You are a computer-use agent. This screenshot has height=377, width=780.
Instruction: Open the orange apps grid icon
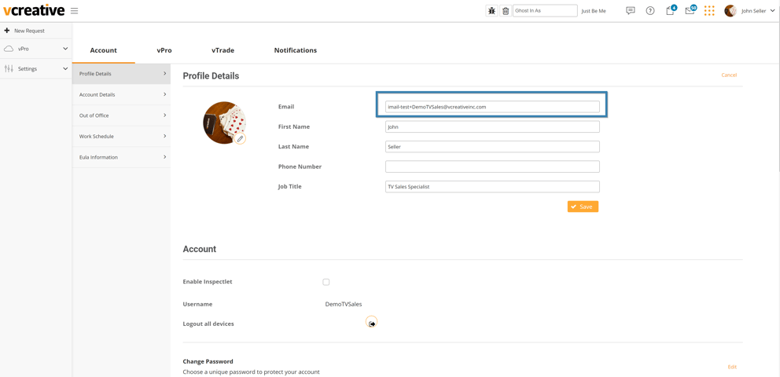[709, 11]
